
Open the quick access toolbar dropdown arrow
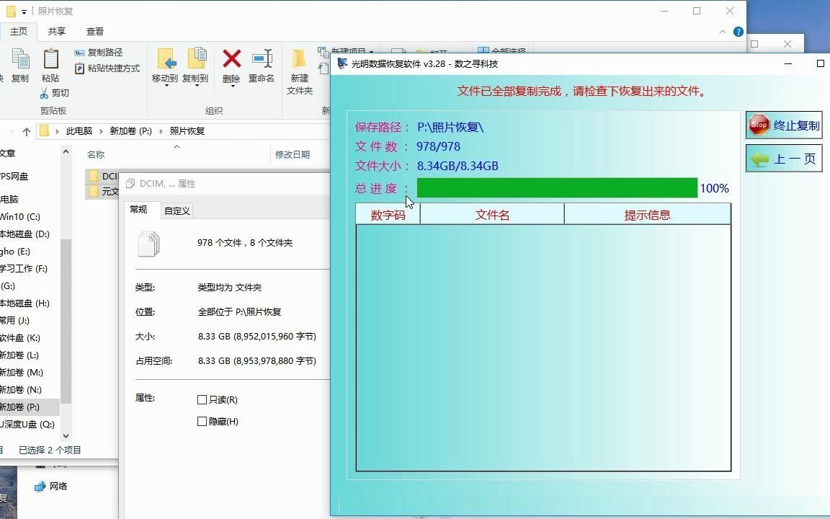(24, 12)
